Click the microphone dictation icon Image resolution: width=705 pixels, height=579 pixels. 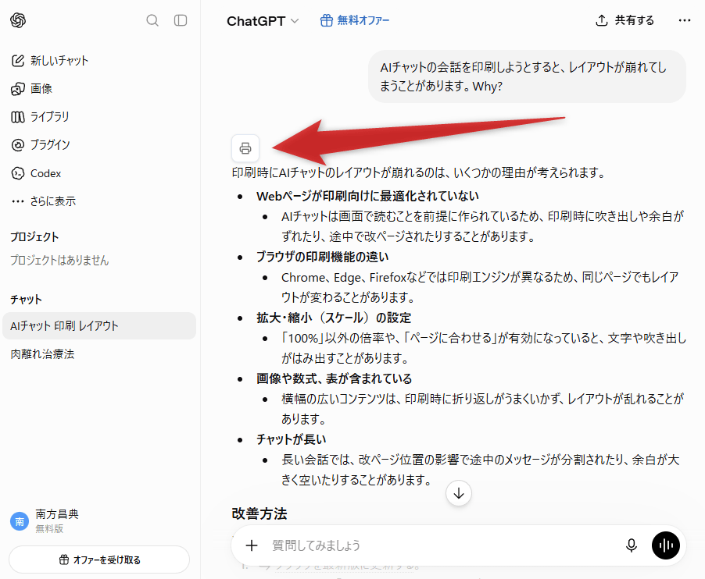pos(632,545)
